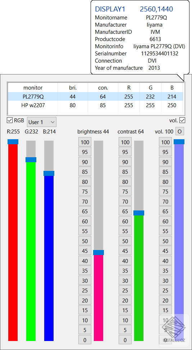
Task: Open the User 1 preset dropdown
Action: (42, 122)
